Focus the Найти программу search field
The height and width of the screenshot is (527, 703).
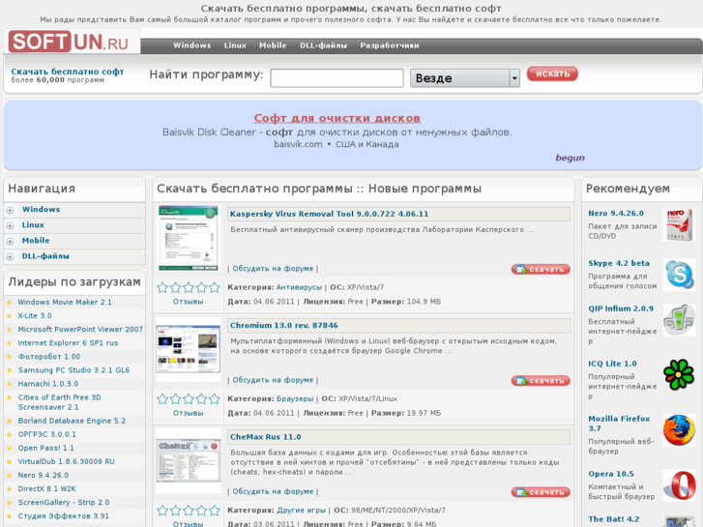pyautogui.click(x=337, y=78)
